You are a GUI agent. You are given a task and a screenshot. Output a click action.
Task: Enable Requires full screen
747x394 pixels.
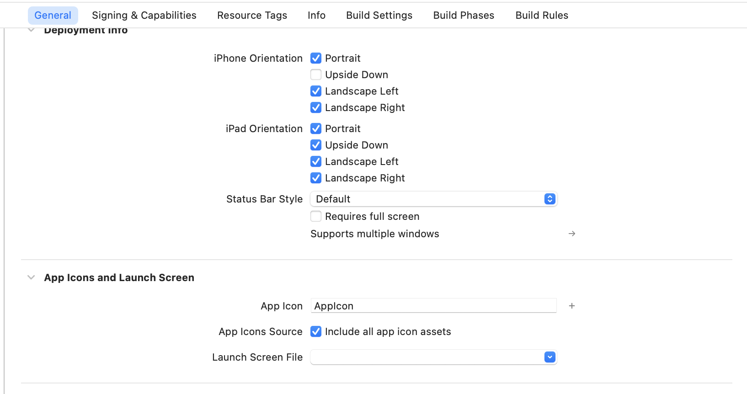click(316, 216)
